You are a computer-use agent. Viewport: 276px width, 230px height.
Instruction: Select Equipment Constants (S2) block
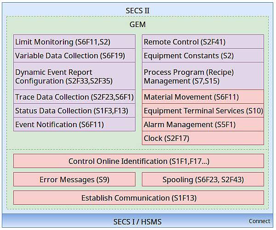coord(203,56)
